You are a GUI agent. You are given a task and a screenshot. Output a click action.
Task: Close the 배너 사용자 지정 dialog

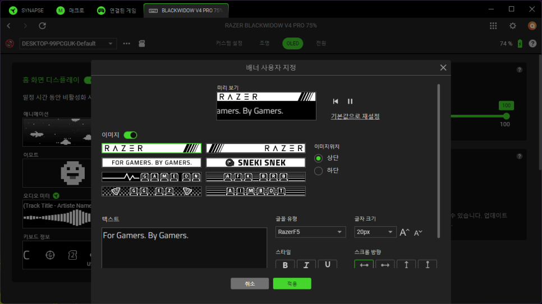coord(443,68)
